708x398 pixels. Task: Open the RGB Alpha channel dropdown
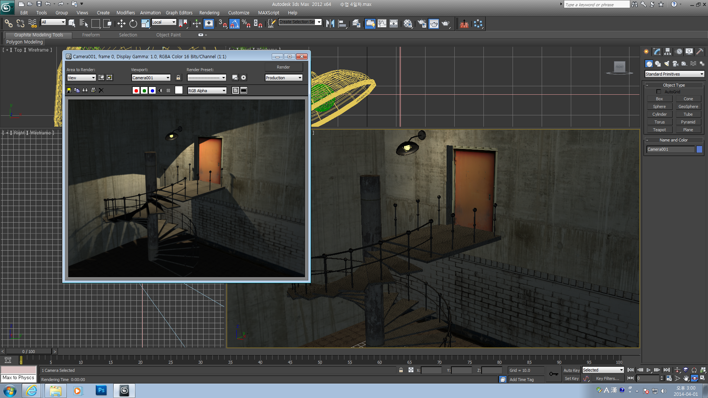tap(207, 91)
